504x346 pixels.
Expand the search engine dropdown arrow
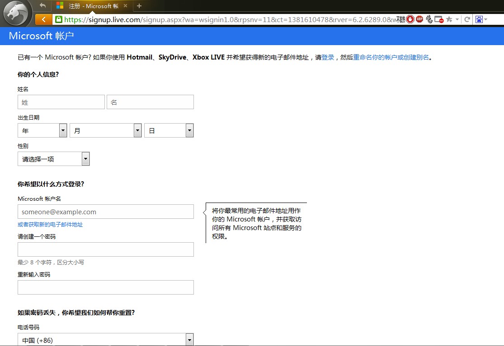coord(485,19)
